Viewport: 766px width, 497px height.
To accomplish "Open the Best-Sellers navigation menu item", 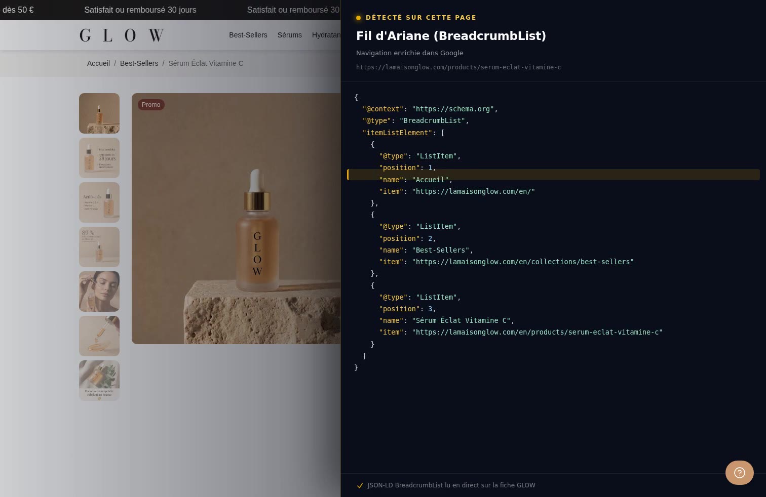I will (x=248, y=35).
